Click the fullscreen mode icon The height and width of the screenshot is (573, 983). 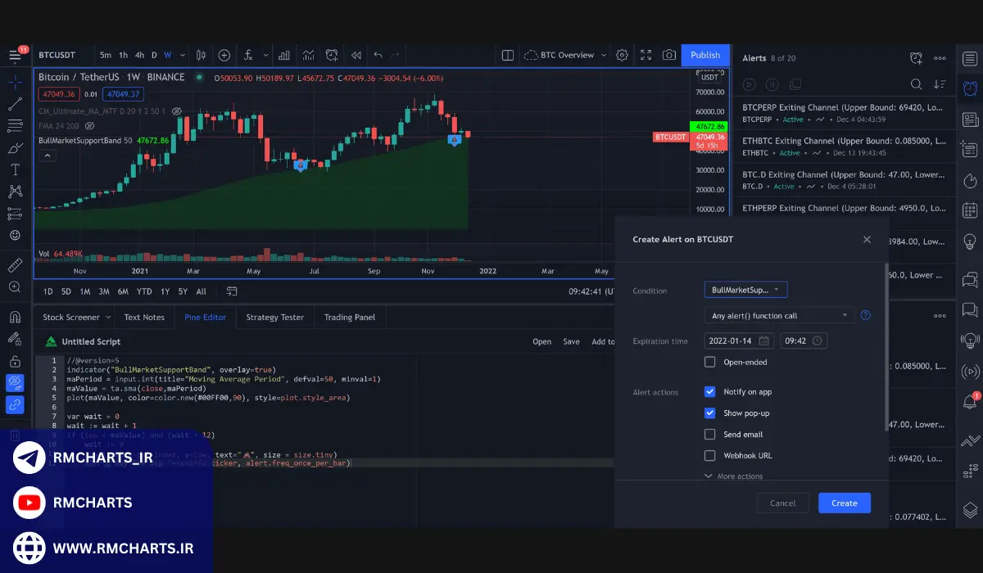[646, 55]
